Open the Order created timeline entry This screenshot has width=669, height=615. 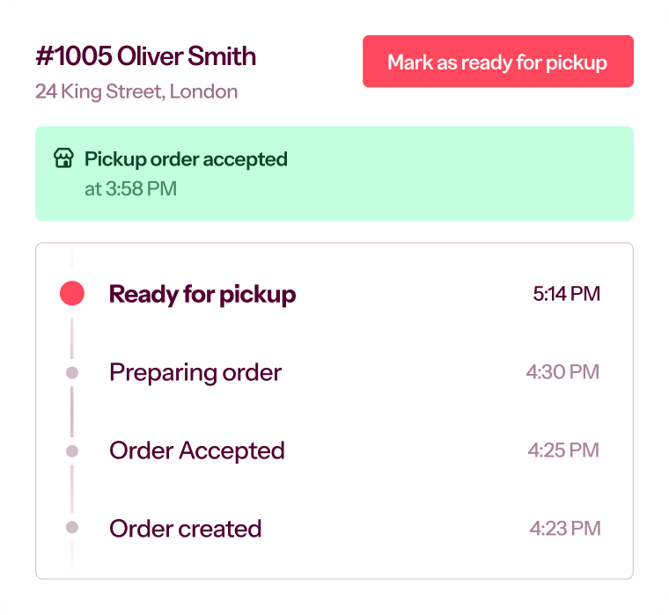[x=186, y=529]
